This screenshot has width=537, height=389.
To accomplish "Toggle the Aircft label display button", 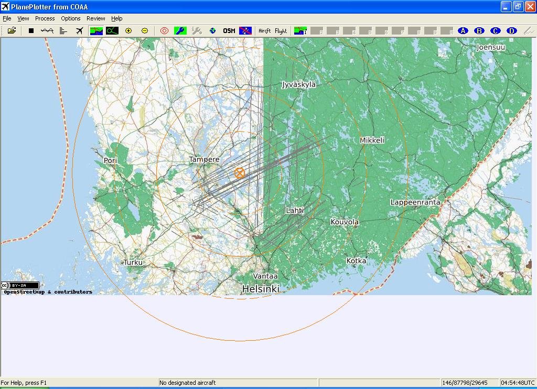I will [x=265, y=31].
